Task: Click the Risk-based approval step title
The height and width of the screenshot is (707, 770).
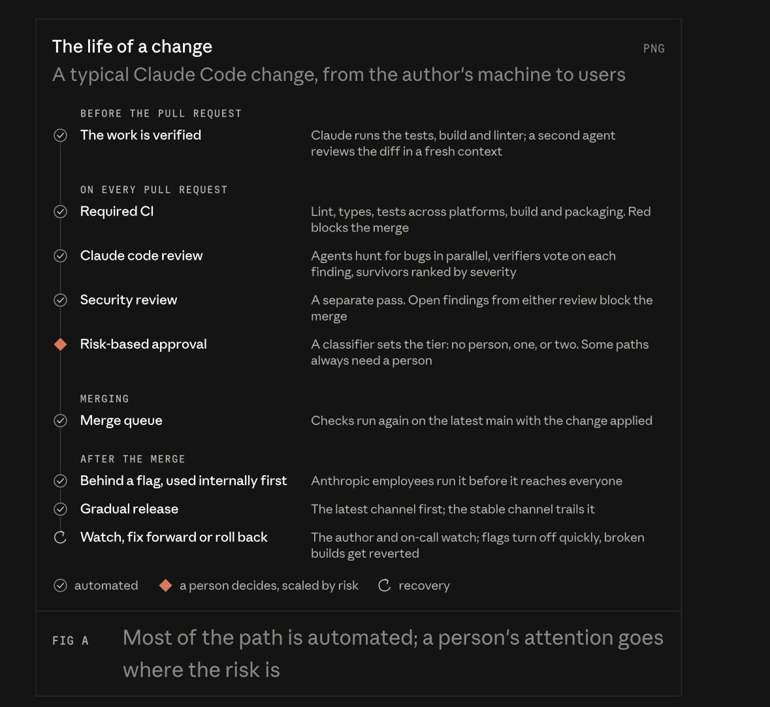Action: point(144,344)
